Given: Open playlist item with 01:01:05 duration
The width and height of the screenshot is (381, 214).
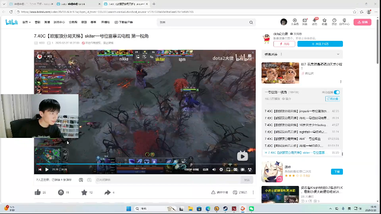Looking at the screenshot, I should tap(301, 139).
